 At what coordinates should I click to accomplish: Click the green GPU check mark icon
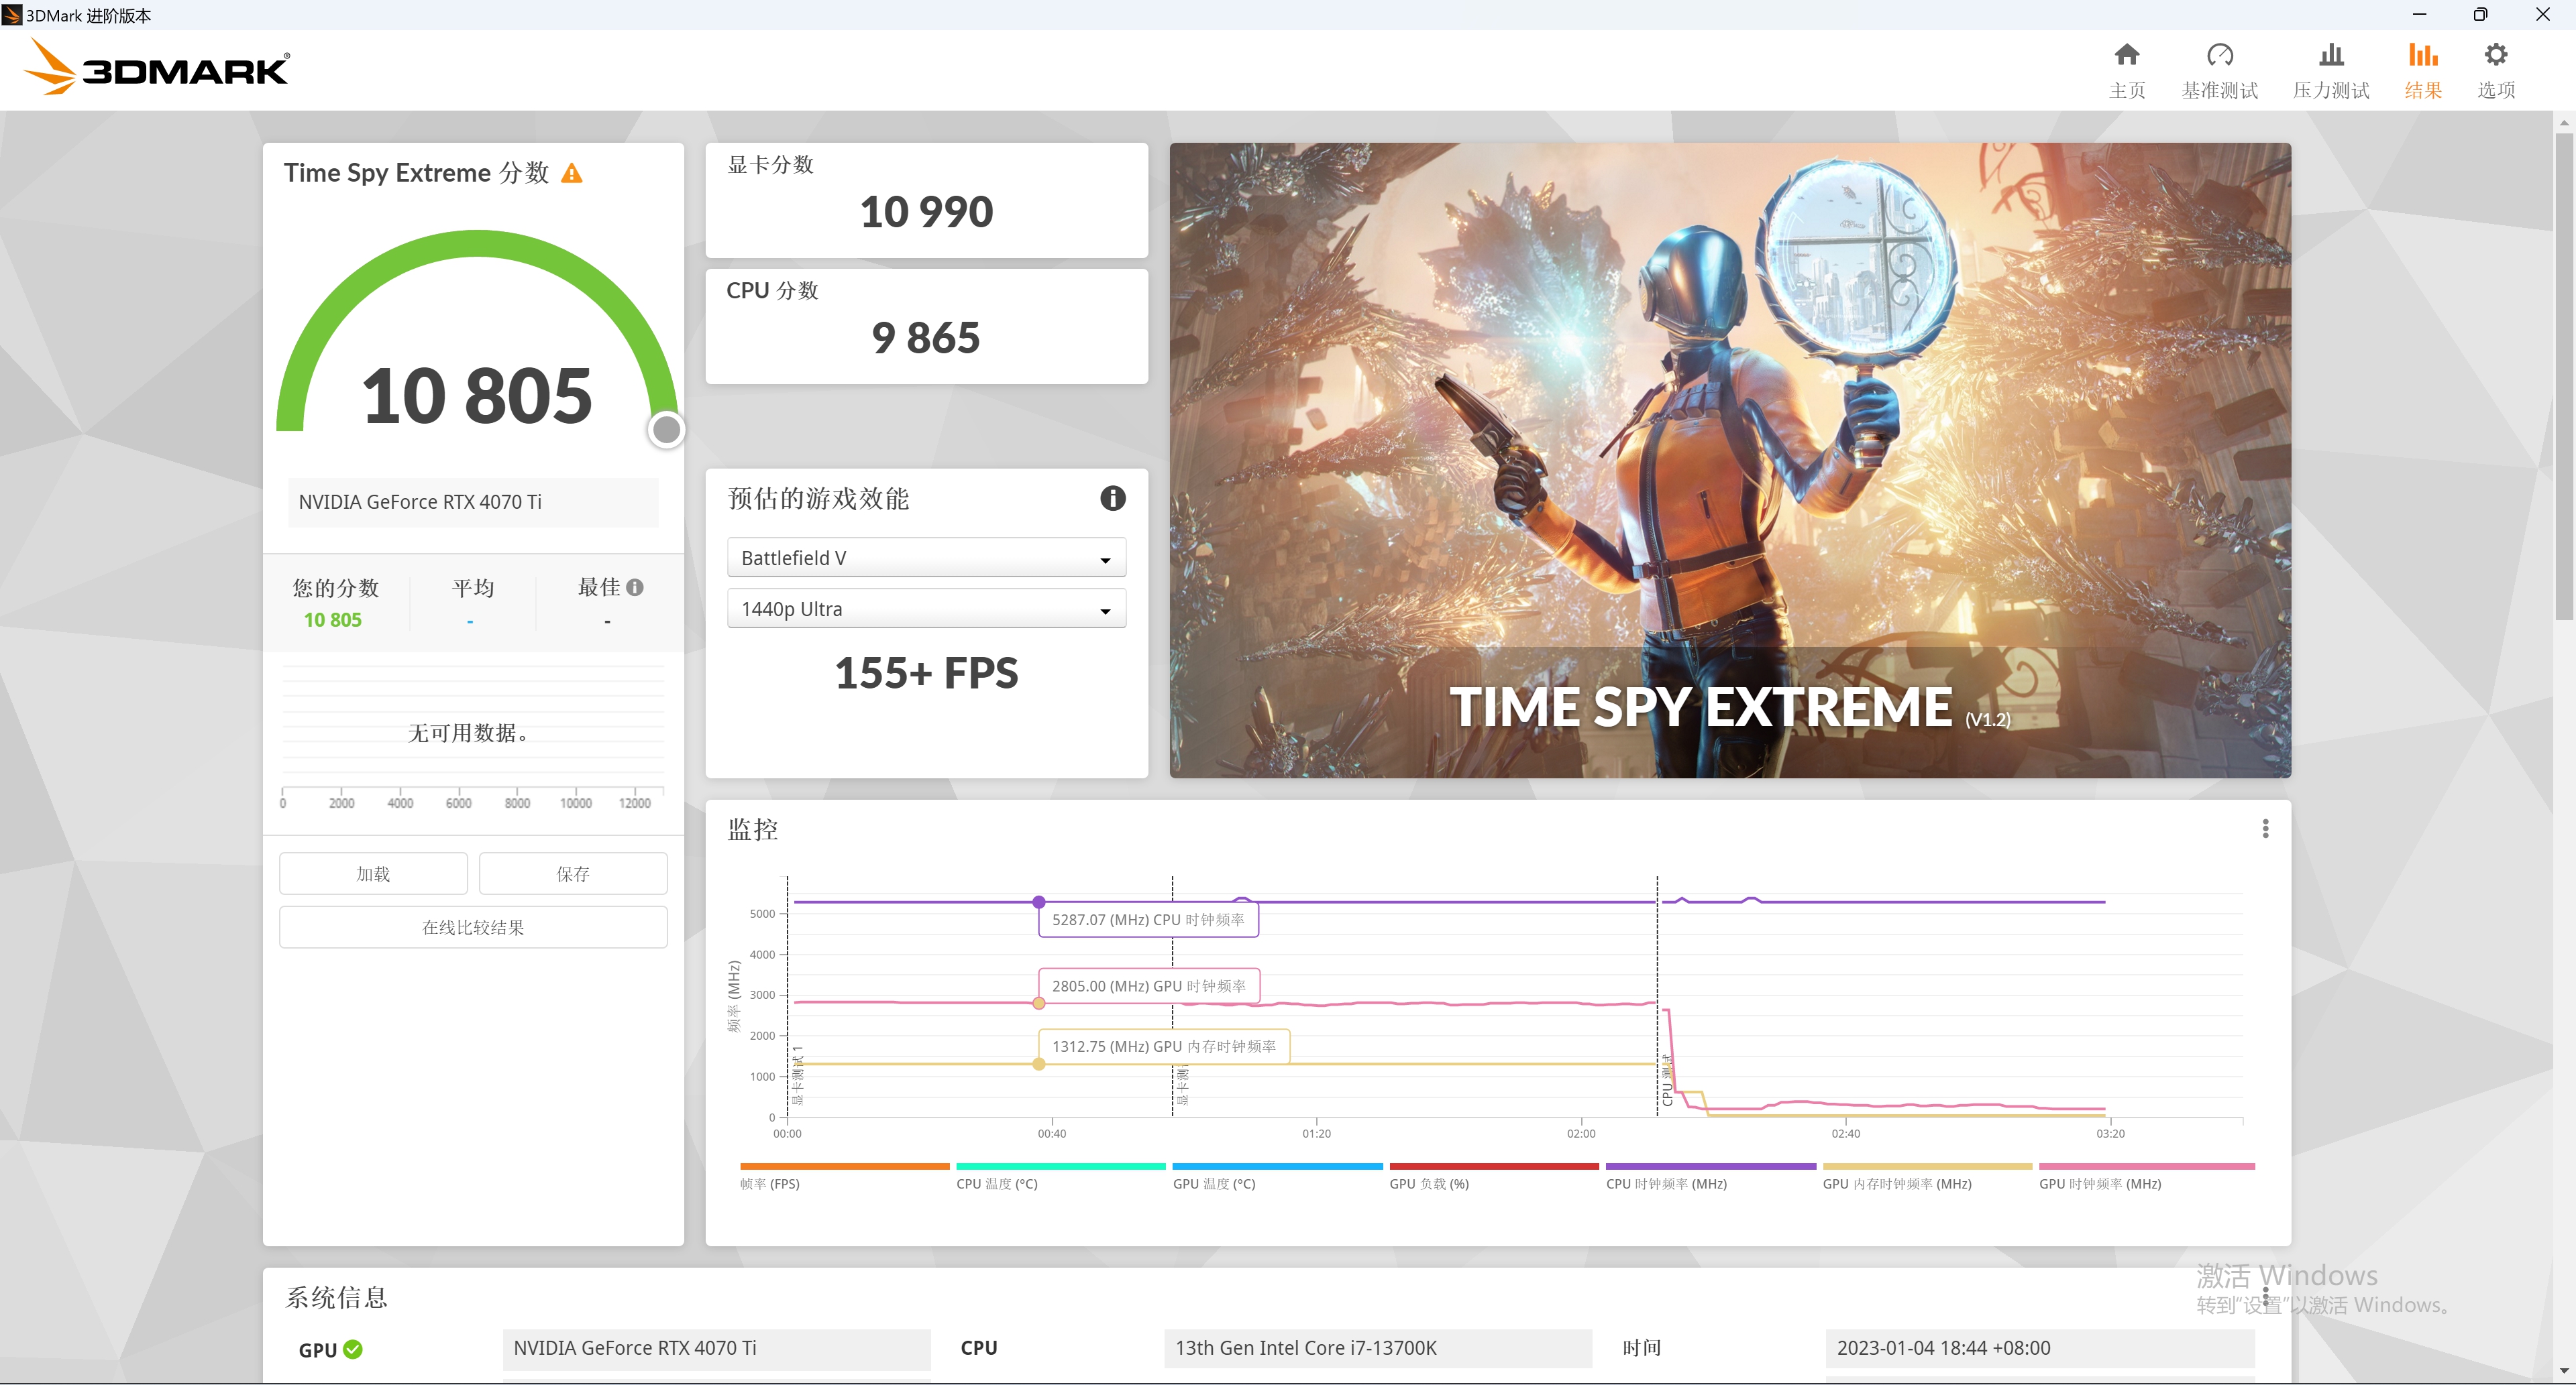(x=353, y=1349)
